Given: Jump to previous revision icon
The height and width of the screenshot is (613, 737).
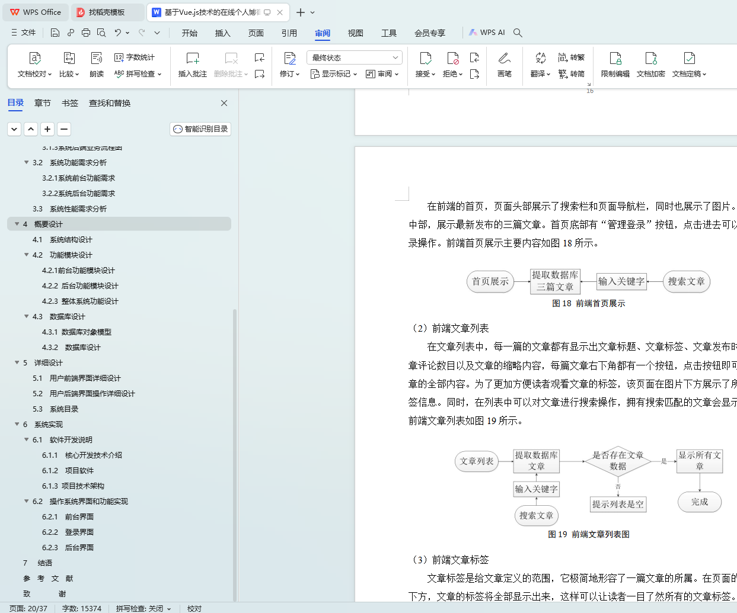Looking at the screenshot, I should 474,57.
